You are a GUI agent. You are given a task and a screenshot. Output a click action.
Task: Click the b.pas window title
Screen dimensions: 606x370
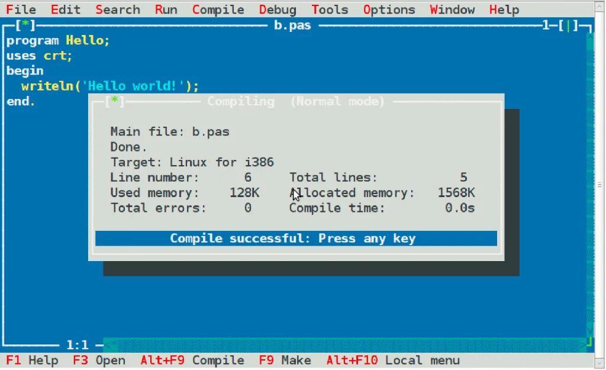292,25
